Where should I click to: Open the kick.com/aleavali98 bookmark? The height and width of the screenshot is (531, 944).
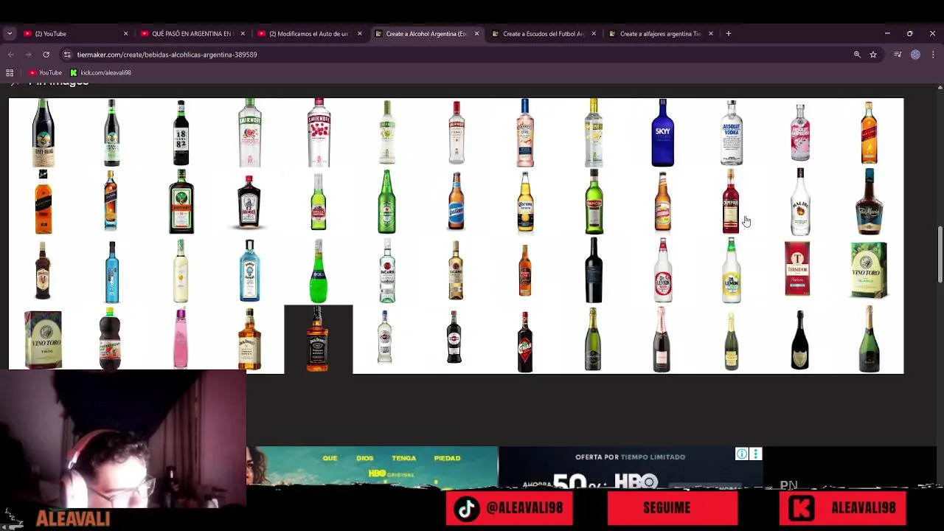[100, 72]
